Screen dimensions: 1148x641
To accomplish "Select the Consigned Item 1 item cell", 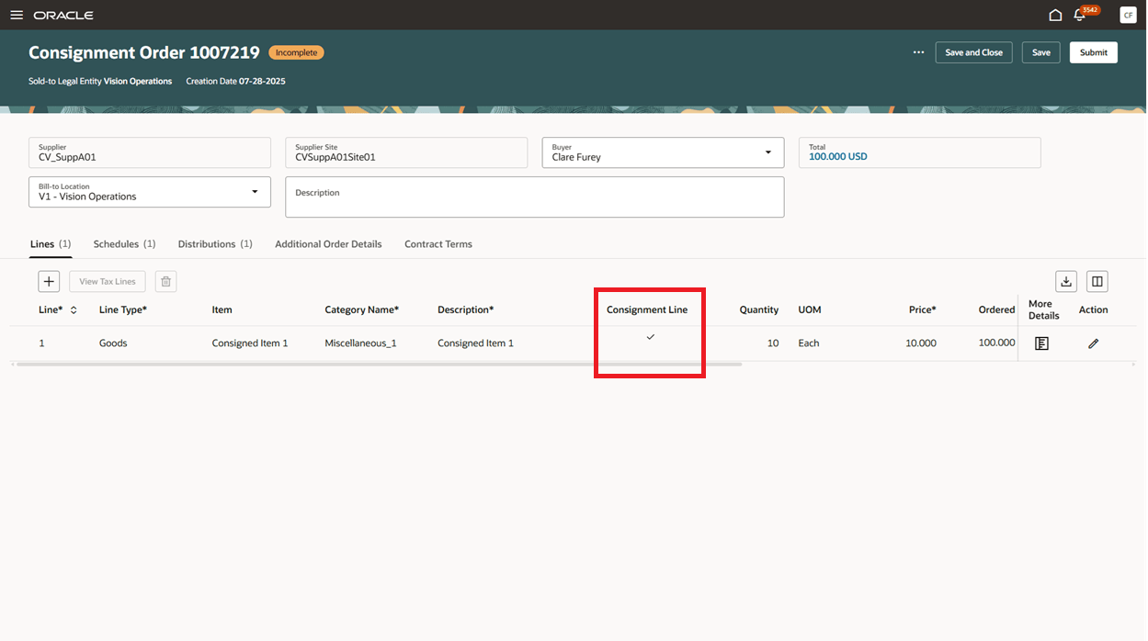I will tap(250, 343).
